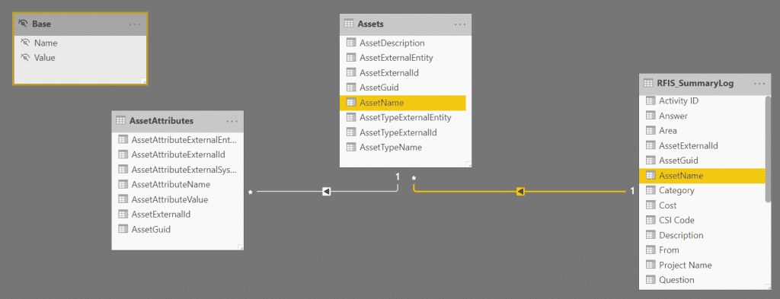Select the AssetGuid field in AssetAttributes

tap(177, 230)
